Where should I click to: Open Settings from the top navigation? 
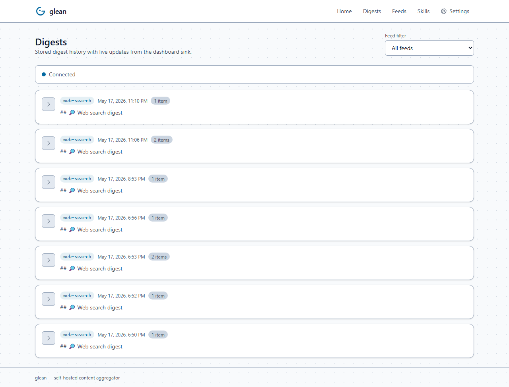click(455, 11)
